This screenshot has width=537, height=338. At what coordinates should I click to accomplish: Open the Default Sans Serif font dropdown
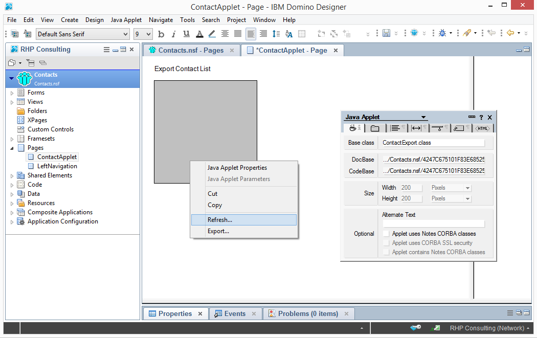tap(126, 34)
